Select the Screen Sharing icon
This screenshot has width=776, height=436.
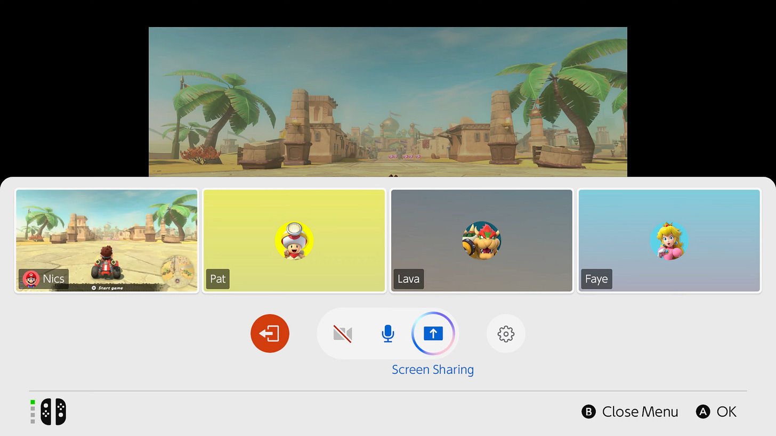(x=433, y=333)
